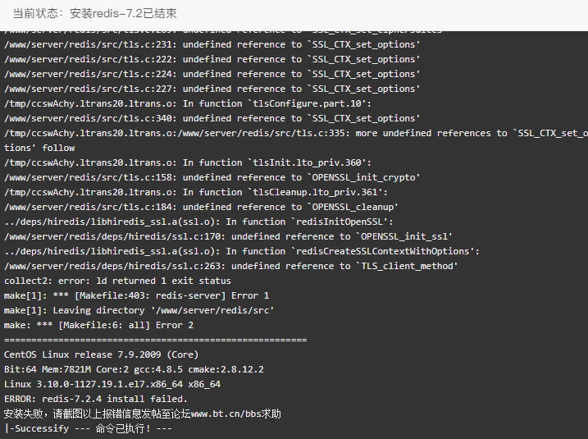Select the 'Makefile:403: redis-server Error 1' line
Screen dimensions: 588x439
pyautogui.click(x=136, y=295)
